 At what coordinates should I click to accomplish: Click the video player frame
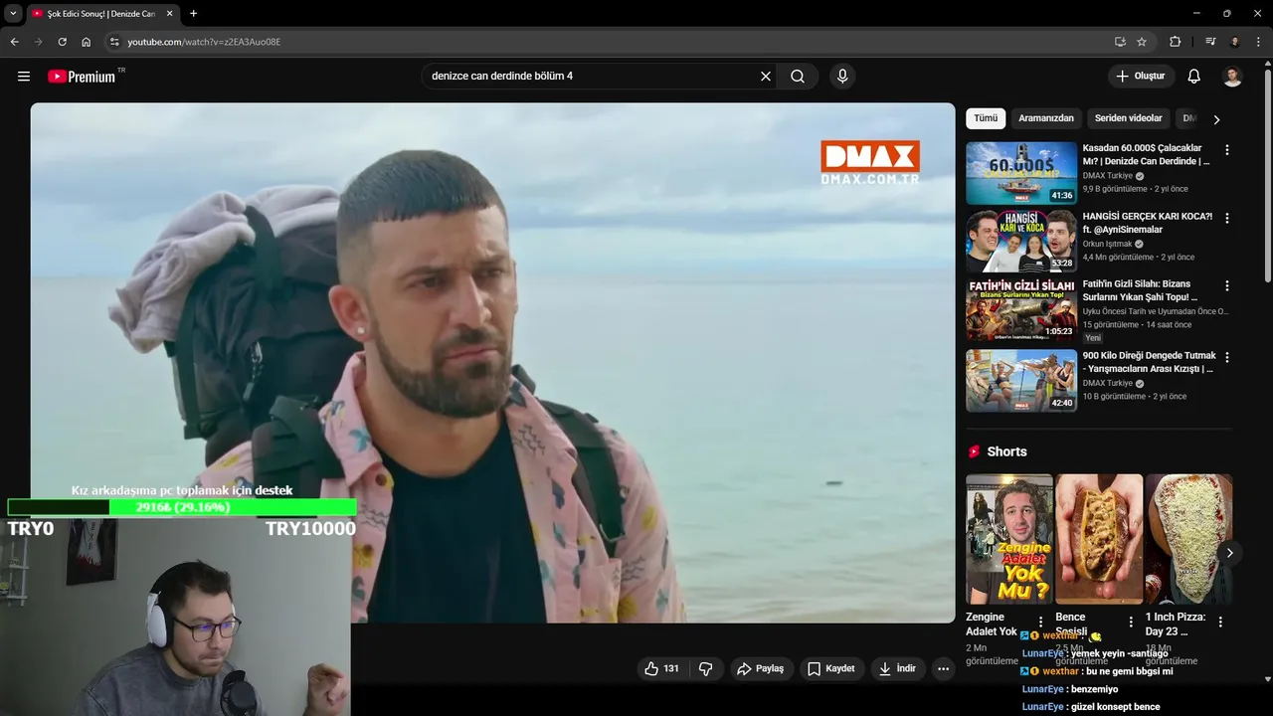coord(492,363)
